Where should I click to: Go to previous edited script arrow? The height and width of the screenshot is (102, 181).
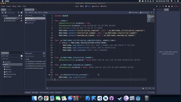point(152,12)
